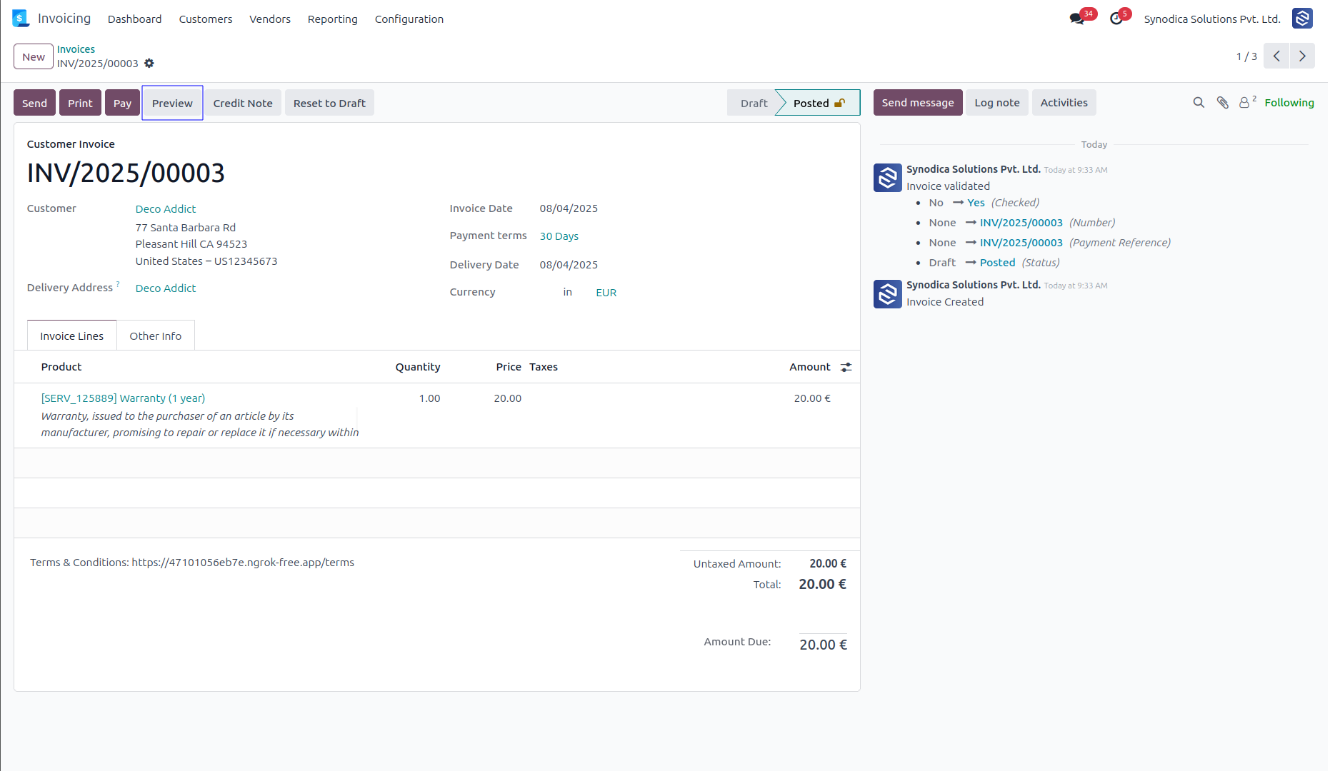Screen dimensions: 1335x771
Task: Click the Quantity column header
Action: pyautogui.click(x=418, y=367)
